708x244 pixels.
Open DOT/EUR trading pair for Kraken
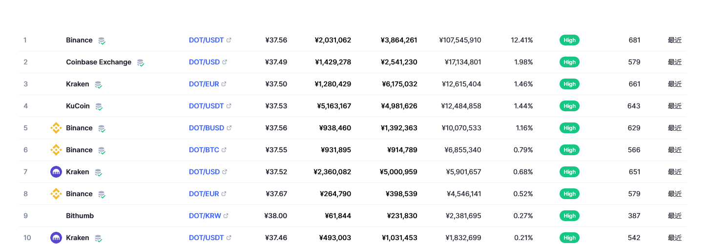[204, 84]
